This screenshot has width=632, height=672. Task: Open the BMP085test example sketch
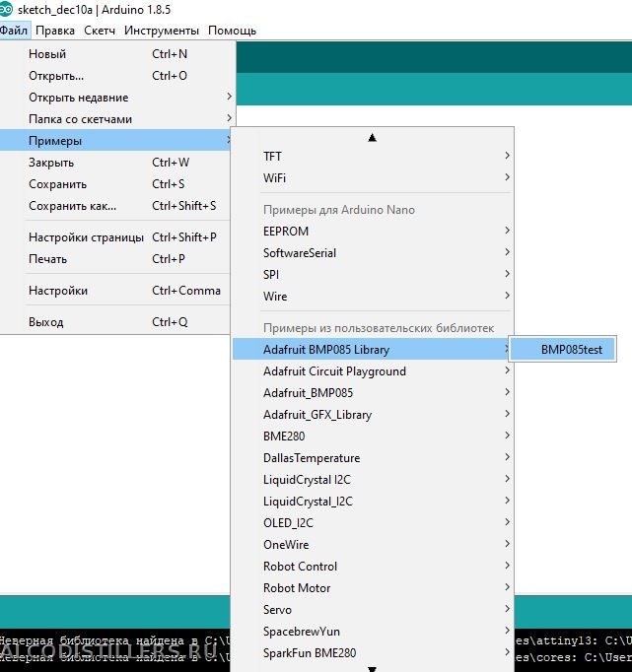click(x=577, y=350)
